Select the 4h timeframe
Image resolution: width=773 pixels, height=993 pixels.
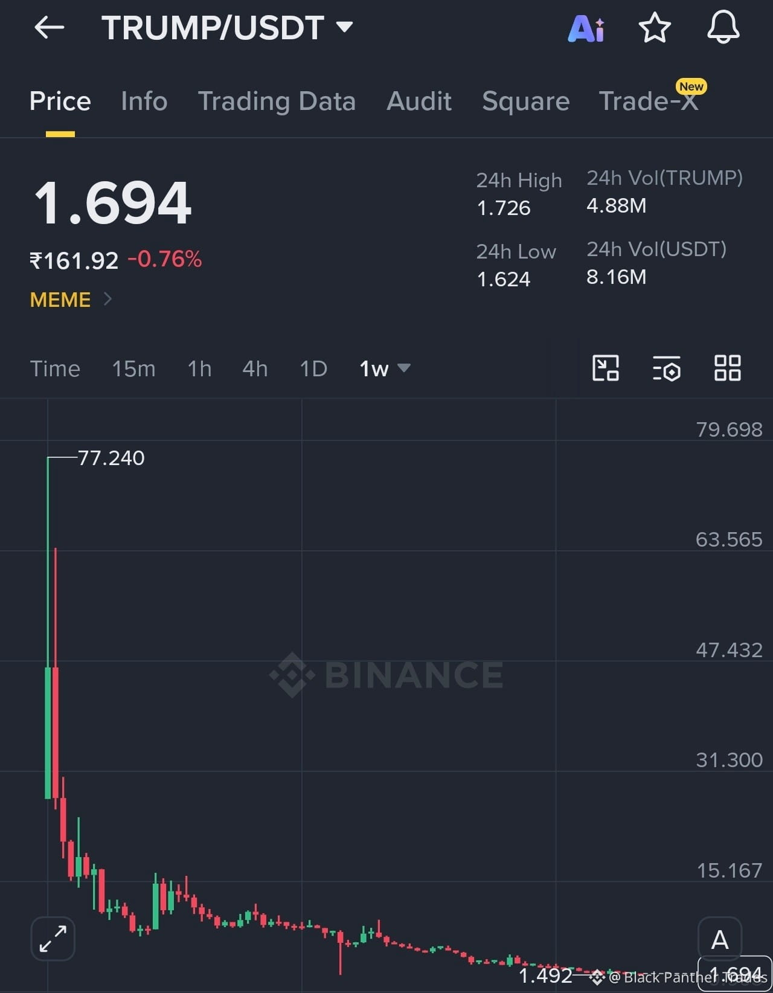[x=255, y=368]
